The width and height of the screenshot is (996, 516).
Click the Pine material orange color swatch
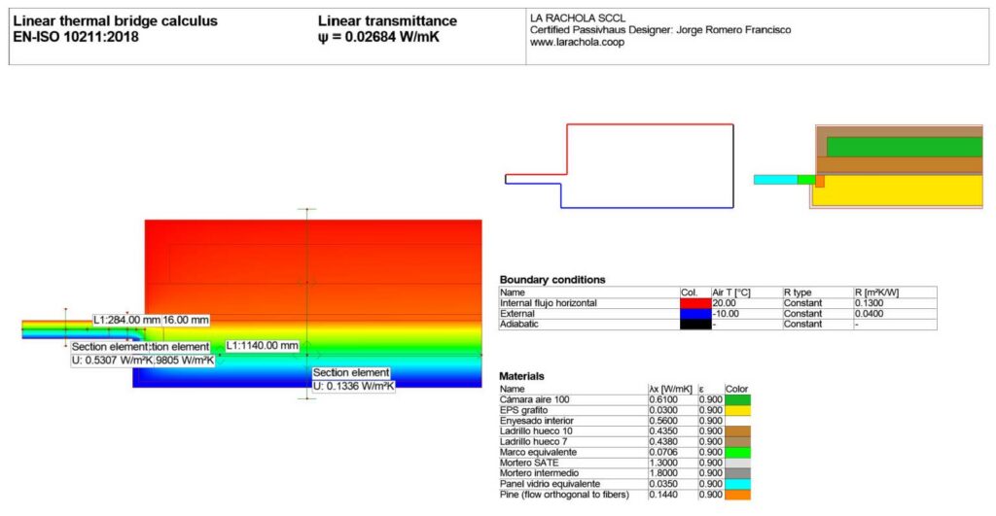point(737,495)
